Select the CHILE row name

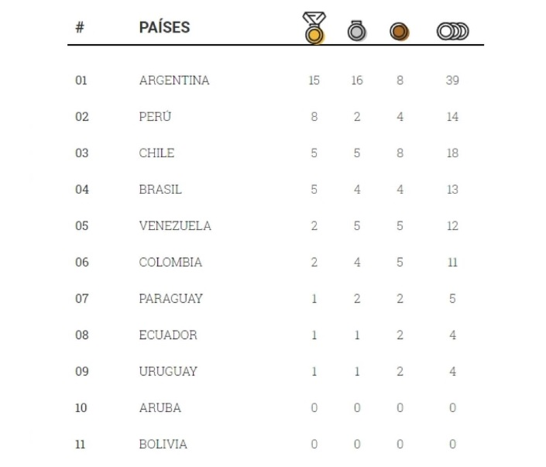(x=156, y=153)
